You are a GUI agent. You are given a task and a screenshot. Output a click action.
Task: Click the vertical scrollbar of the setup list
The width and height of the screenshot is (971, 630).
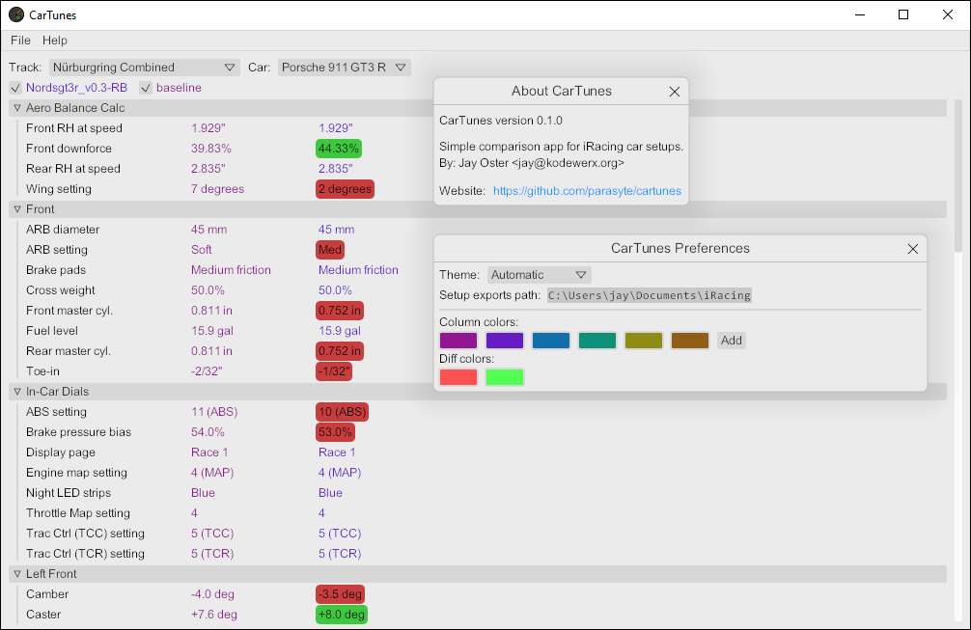[x=958, y=176]
